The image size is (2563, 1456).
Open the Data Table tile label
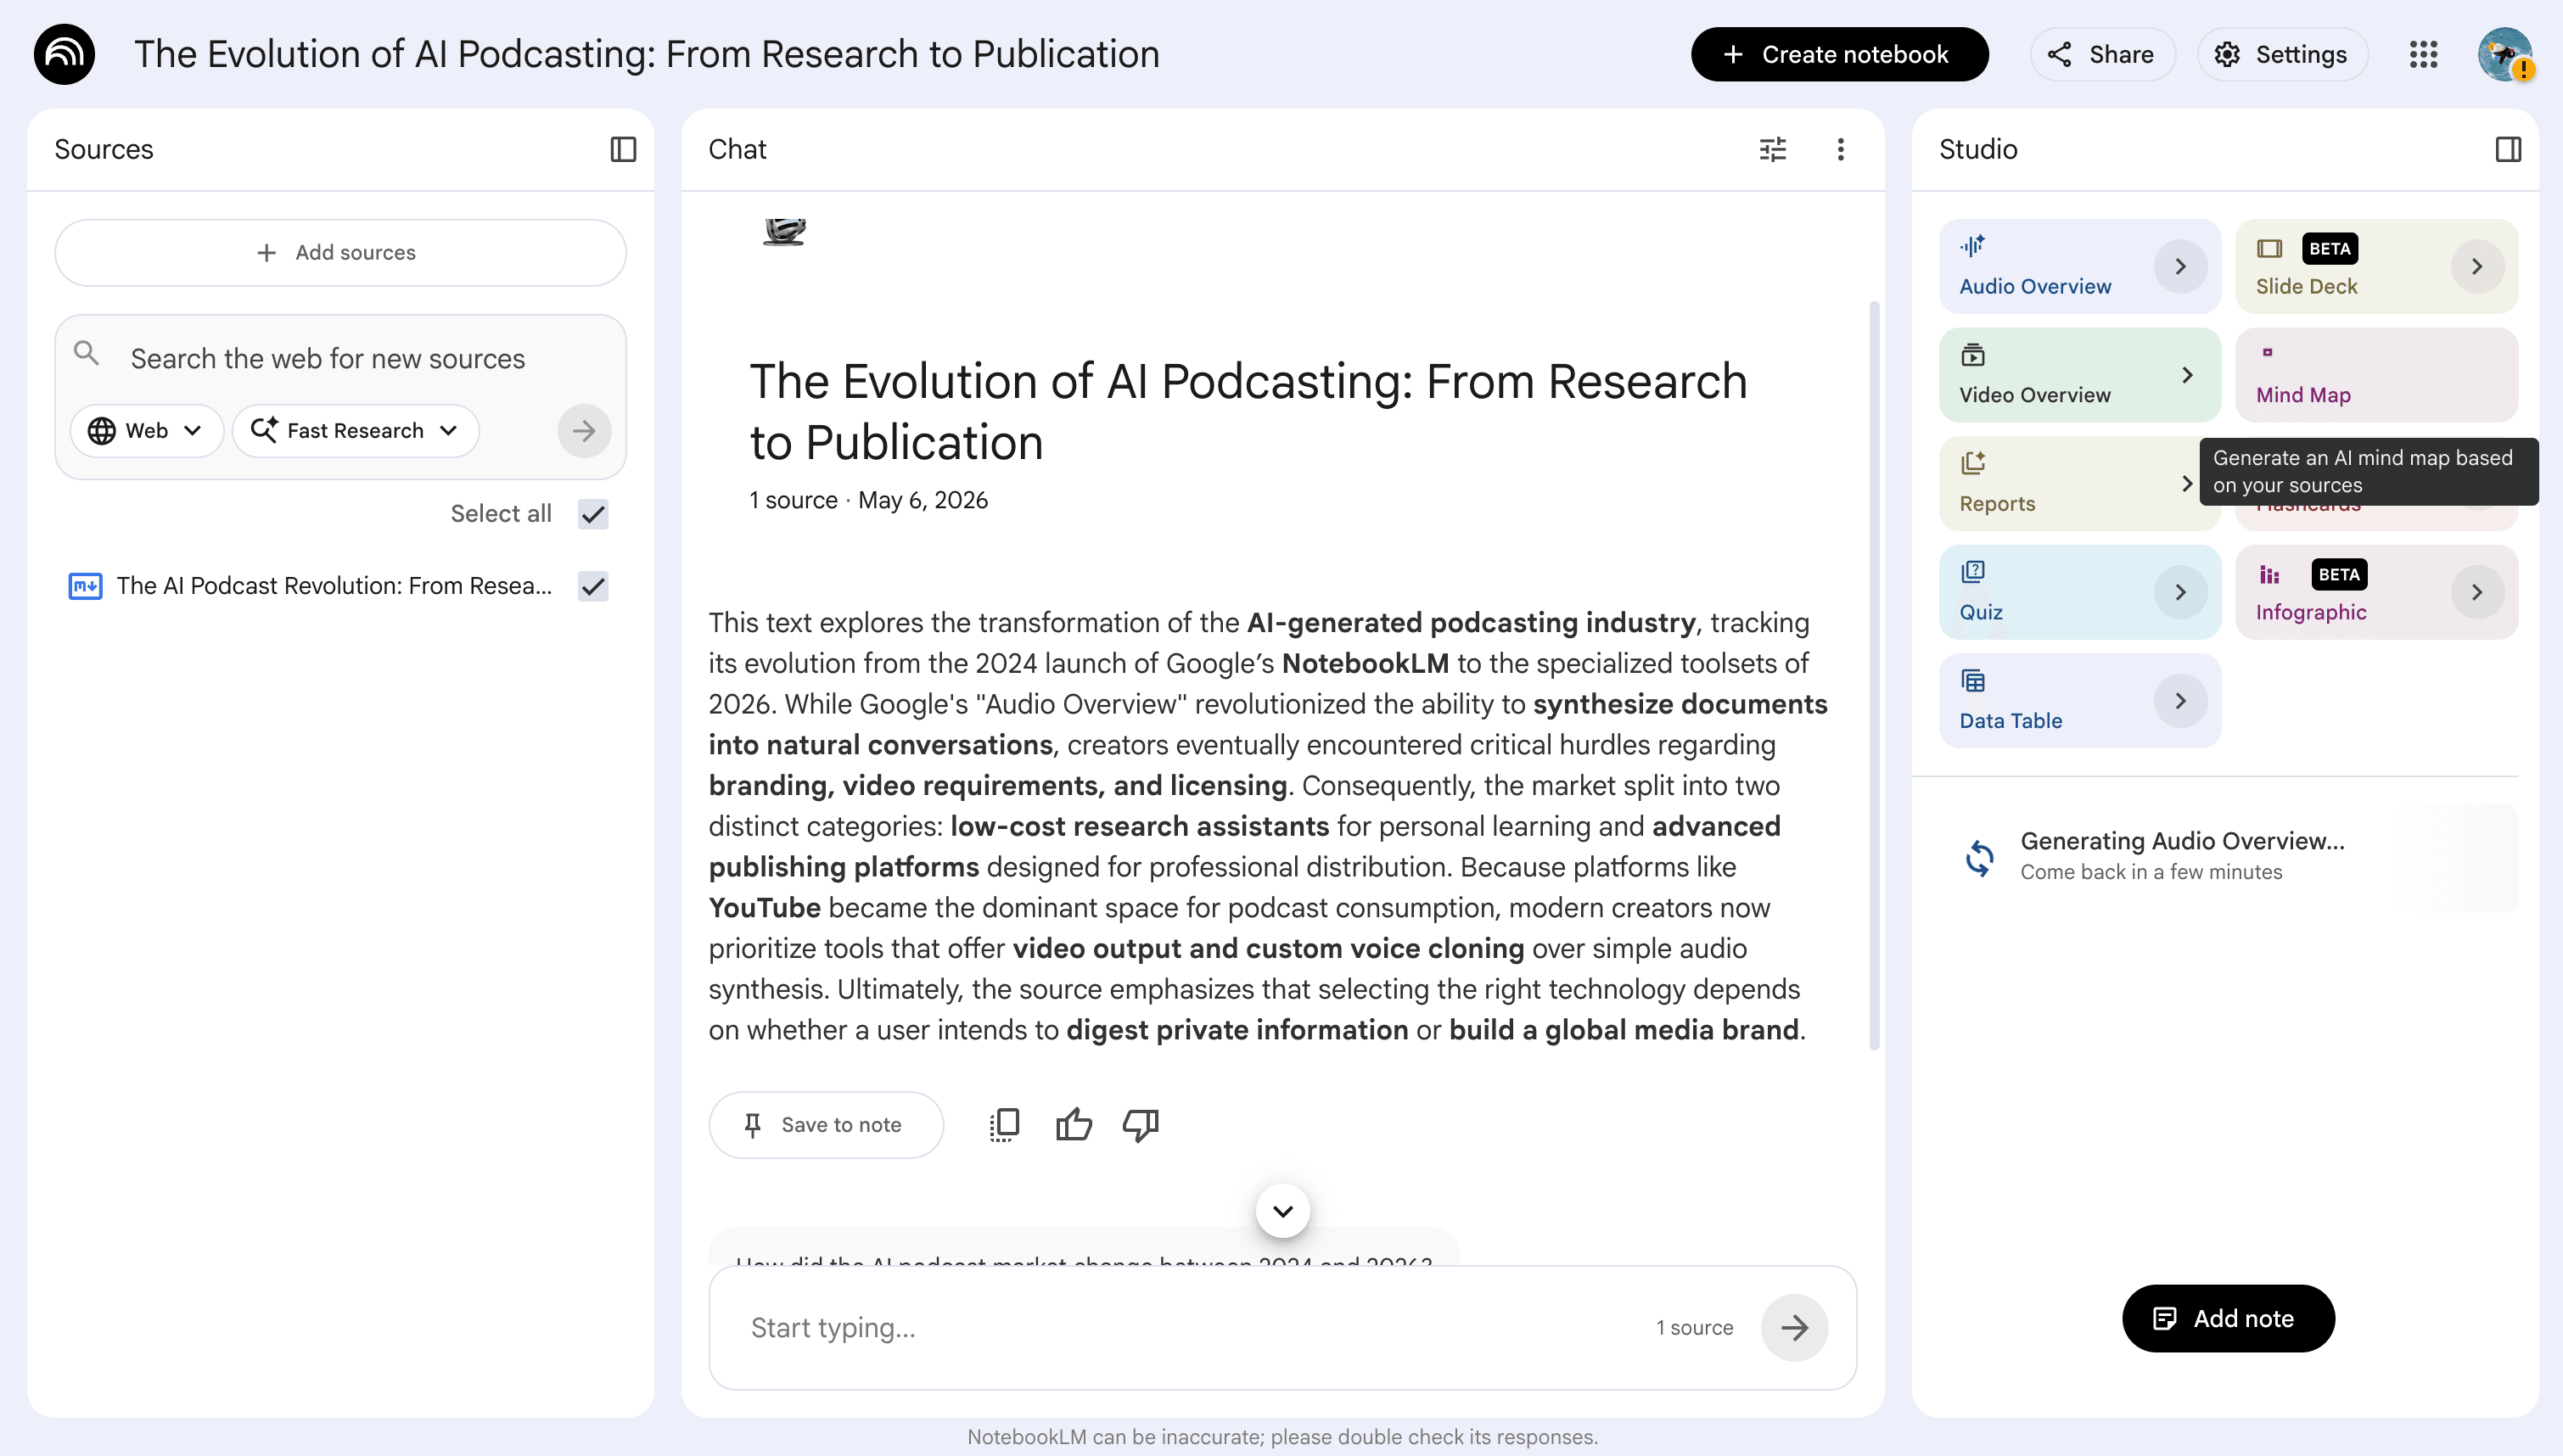(2010, 721)
